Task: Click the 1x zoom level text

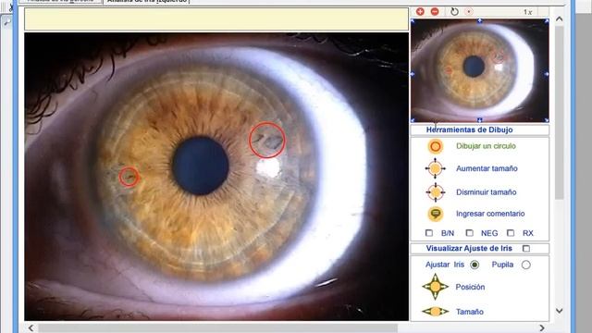Action: coord(527,12)
